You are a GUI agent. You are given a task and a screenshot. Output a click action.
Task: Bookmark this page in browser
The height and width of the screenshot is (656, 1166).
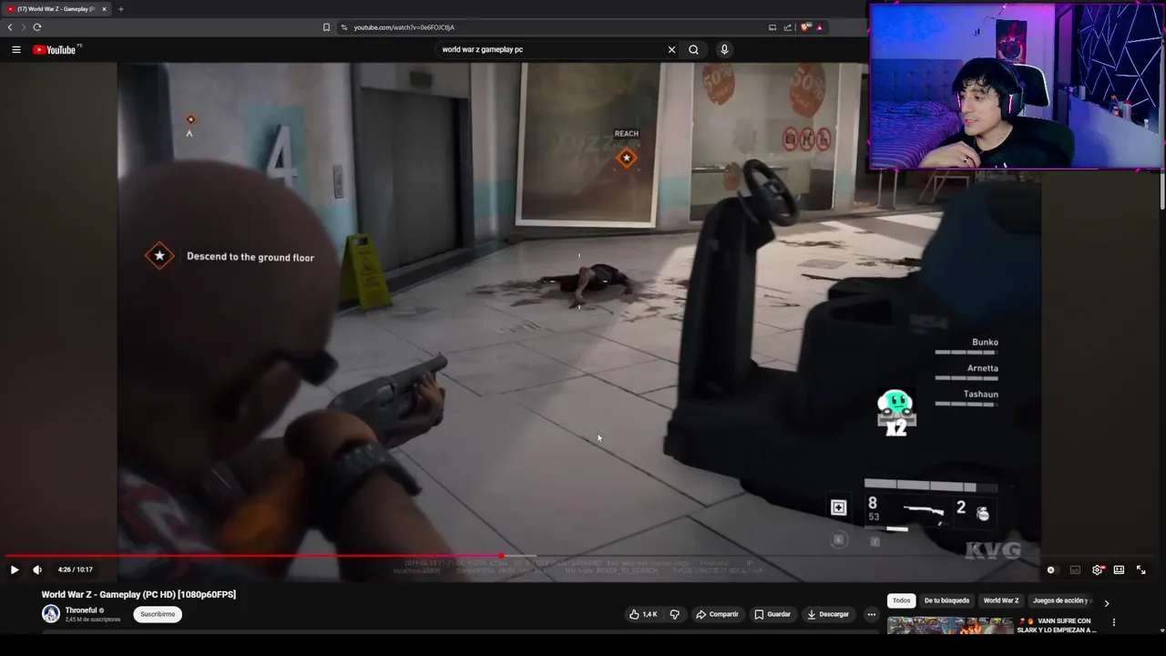(326, 27)
